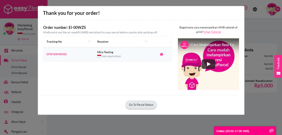The width and height of the screenshot is (282, 135).
Task: Click the Top Up link
Action: pyautogui.click(x=25, y=39)
